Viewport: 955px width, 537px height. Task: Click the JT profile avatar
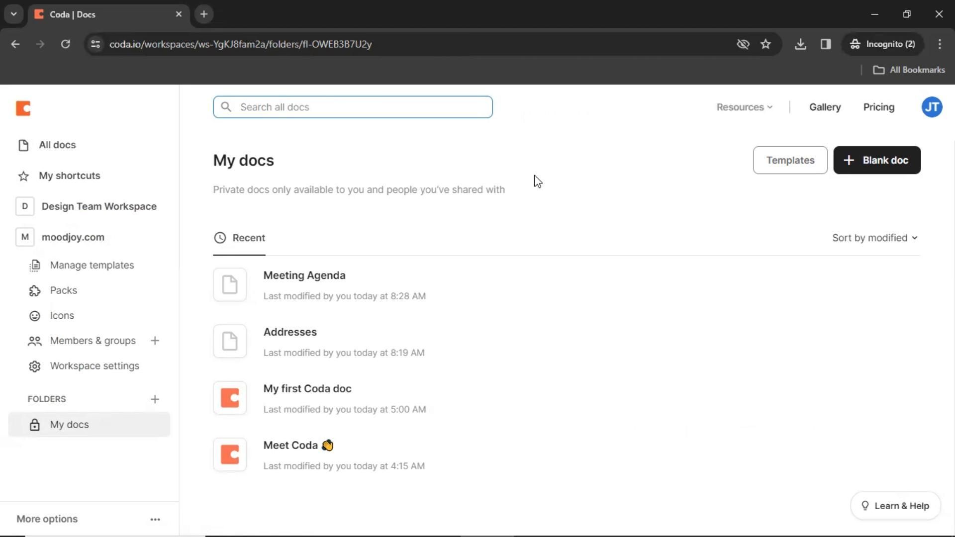[931, 107]
